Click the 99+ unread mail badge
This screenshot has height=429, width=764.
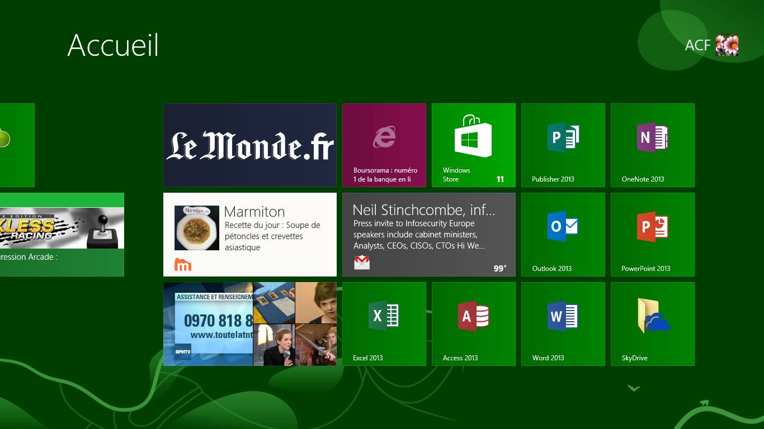(x=500, y=268)
